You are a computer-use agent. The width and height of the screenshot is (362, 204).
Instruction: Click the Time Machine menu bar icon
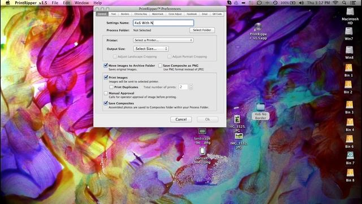[275, 3]
